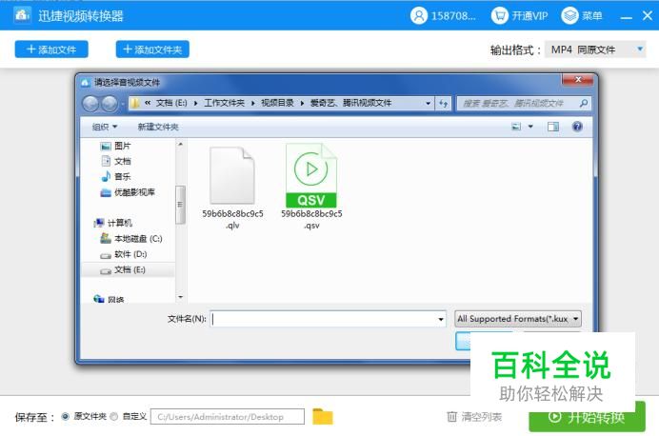Viewport: 659px width, 436px height.
Task: Click 文档 (E:) in the address path
Action: click(171, 103)
